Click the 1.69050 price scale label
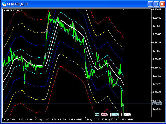Viewport: 166px width, 124px height. coord(157,51)
